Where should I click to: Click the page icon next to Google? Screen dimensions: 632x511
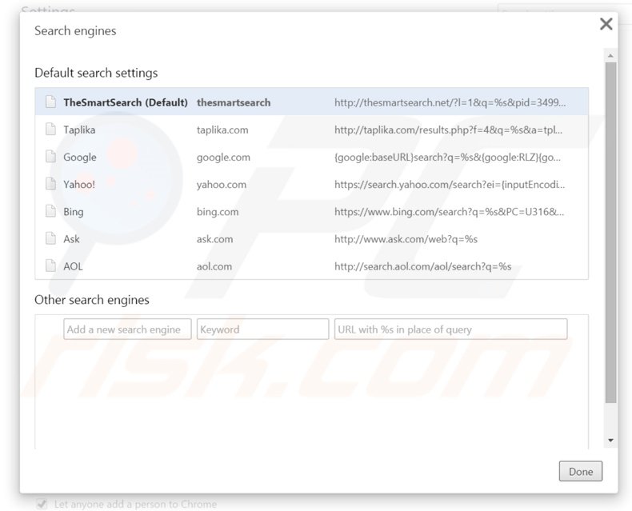pyautogui.click(x=50, y=158)
